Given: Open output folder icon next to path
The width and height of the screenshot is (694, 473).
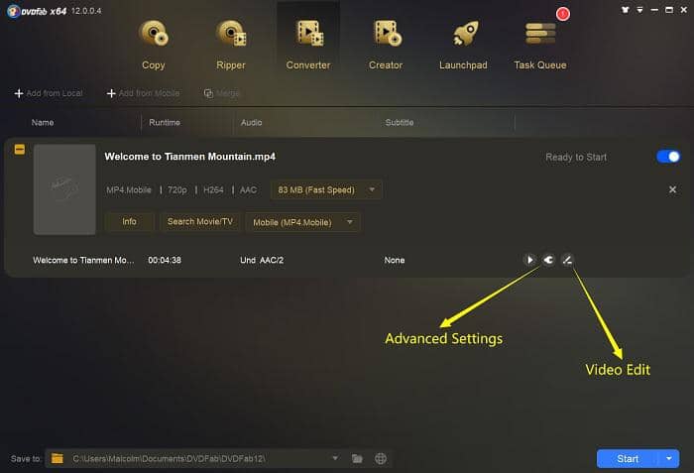Looking at the screenshot, I should coord(357,458).
